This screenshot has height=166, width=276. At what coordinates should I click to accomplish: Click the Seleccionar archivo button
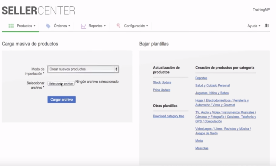coord(61,84)
